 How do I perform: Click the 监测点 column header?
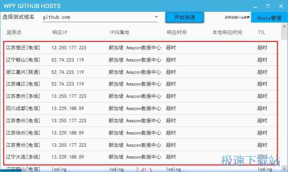pos(14,32)
